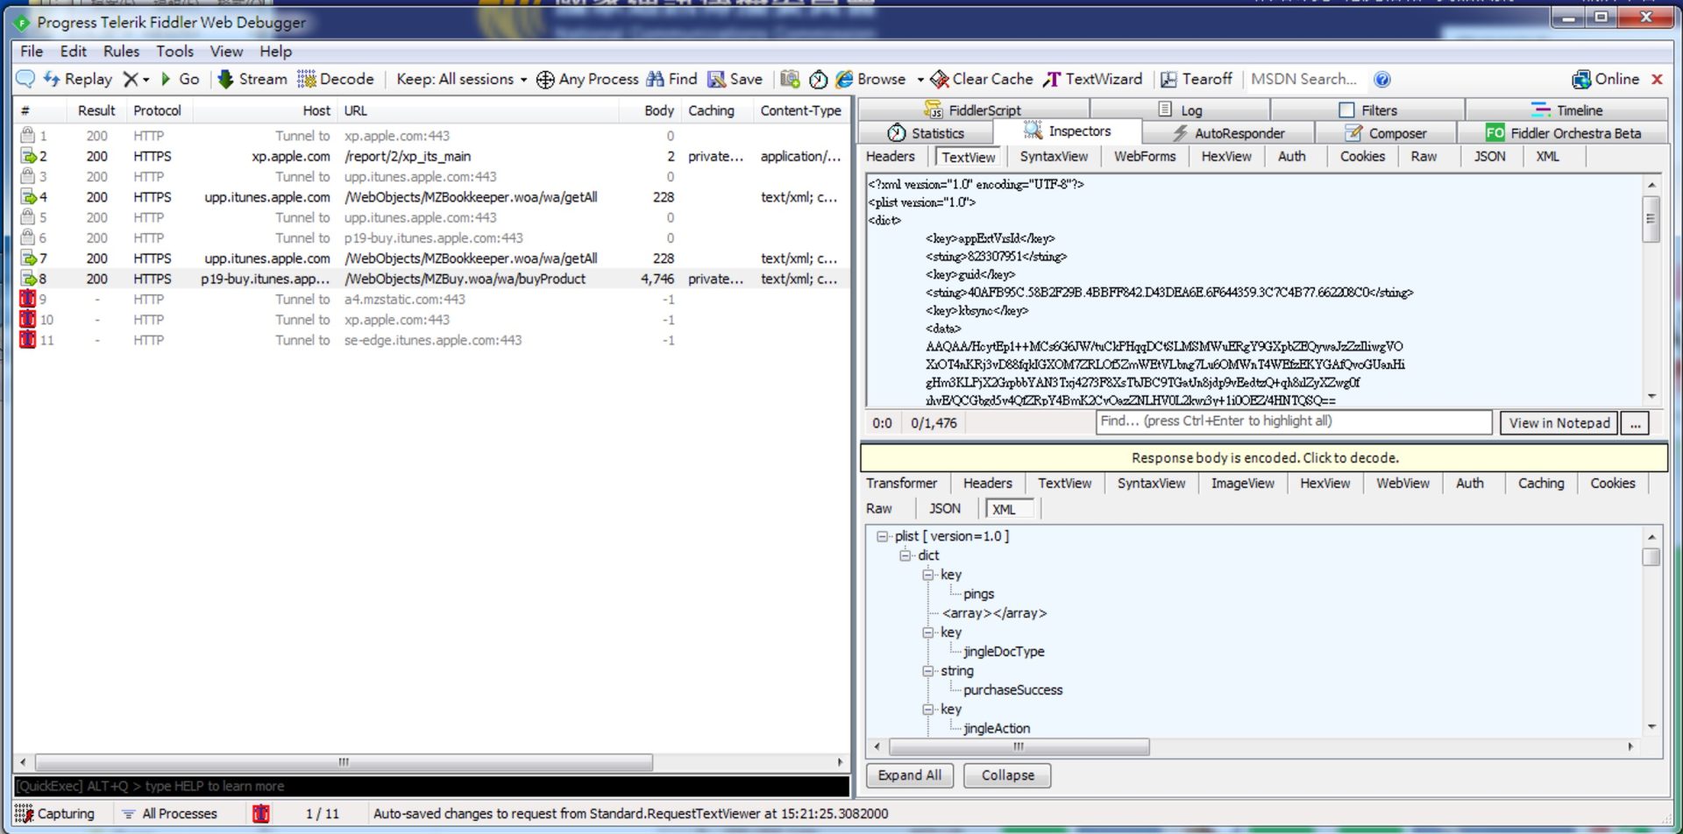1683x834 pixels.
Task: Sort by the Content-Type column header
Action: (x=800, y=110)
